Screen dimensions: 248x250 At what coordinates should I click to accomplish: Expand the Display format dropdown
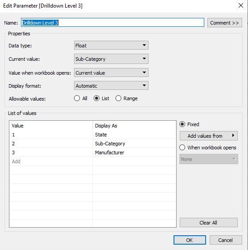[x=111, y=85]
